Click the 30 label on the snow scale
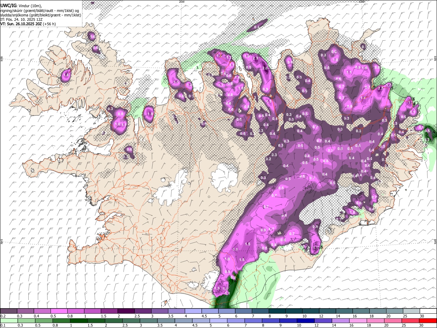437x328 pixels. [422, 316]
